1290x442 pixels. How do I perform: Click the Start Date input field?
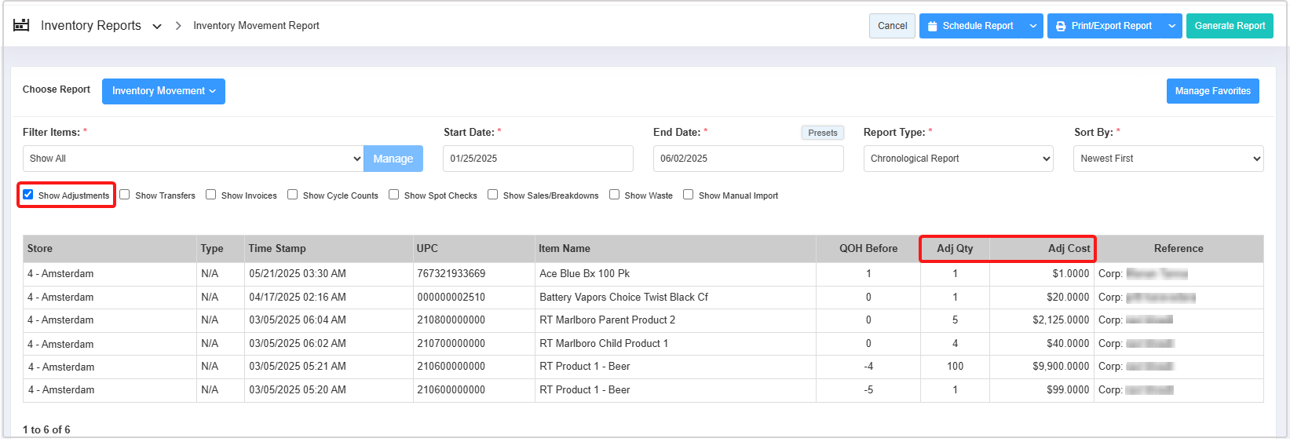(x=538, y=159)
